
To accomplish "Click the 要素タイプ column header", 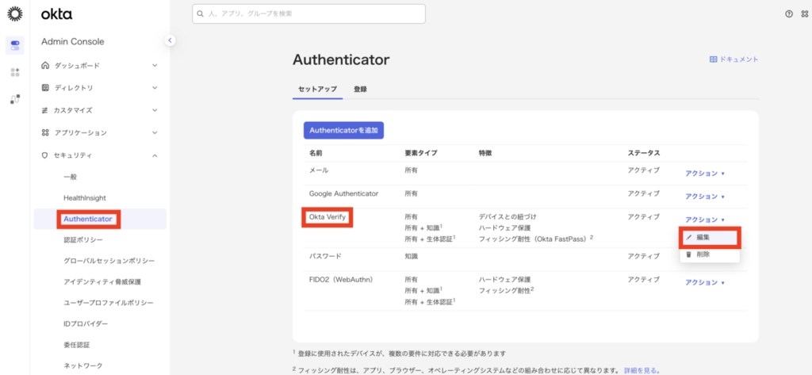I will (x=421, y=153).
